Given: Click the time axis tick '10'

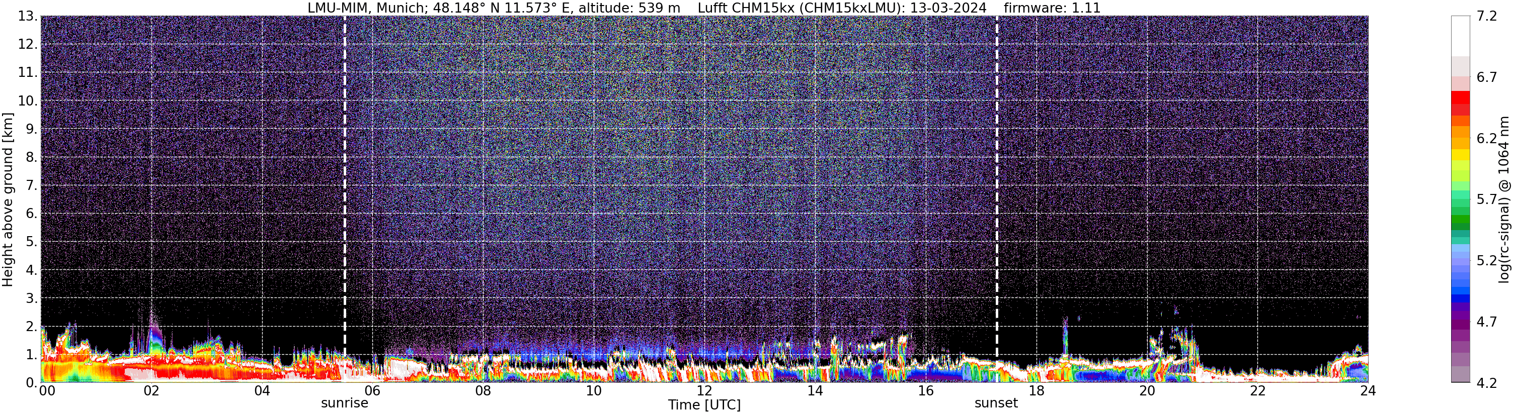Looking at the screenshot, I should (594, 391).
